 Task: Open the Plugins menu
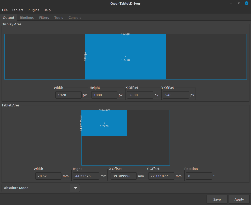(x=33, y=10)
